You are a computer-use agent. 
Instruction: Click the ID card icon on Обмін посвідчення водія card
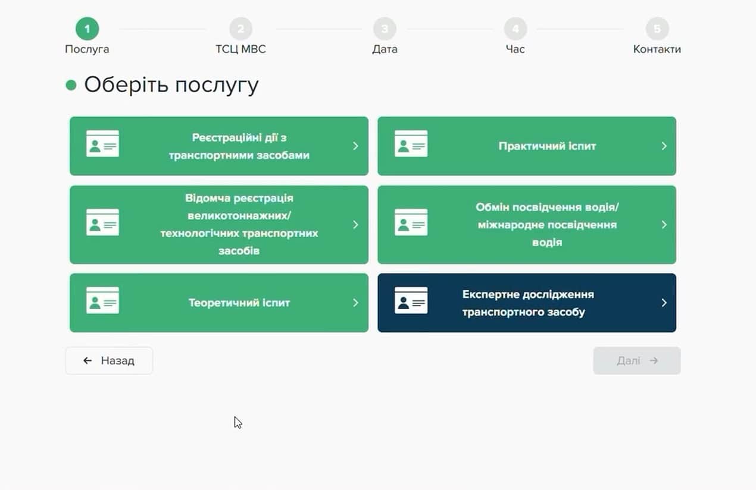pos(411,222)
